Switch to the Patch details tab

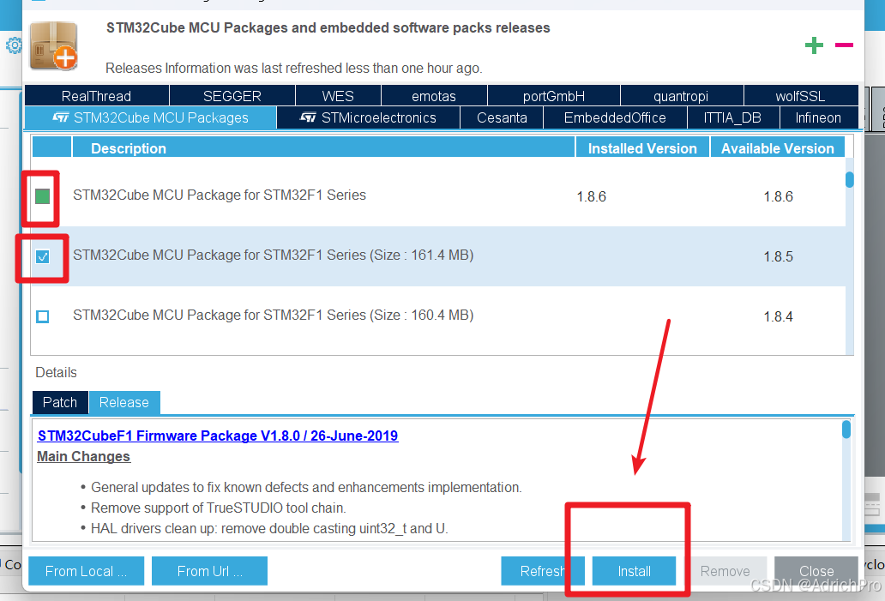tap(60, 402)
